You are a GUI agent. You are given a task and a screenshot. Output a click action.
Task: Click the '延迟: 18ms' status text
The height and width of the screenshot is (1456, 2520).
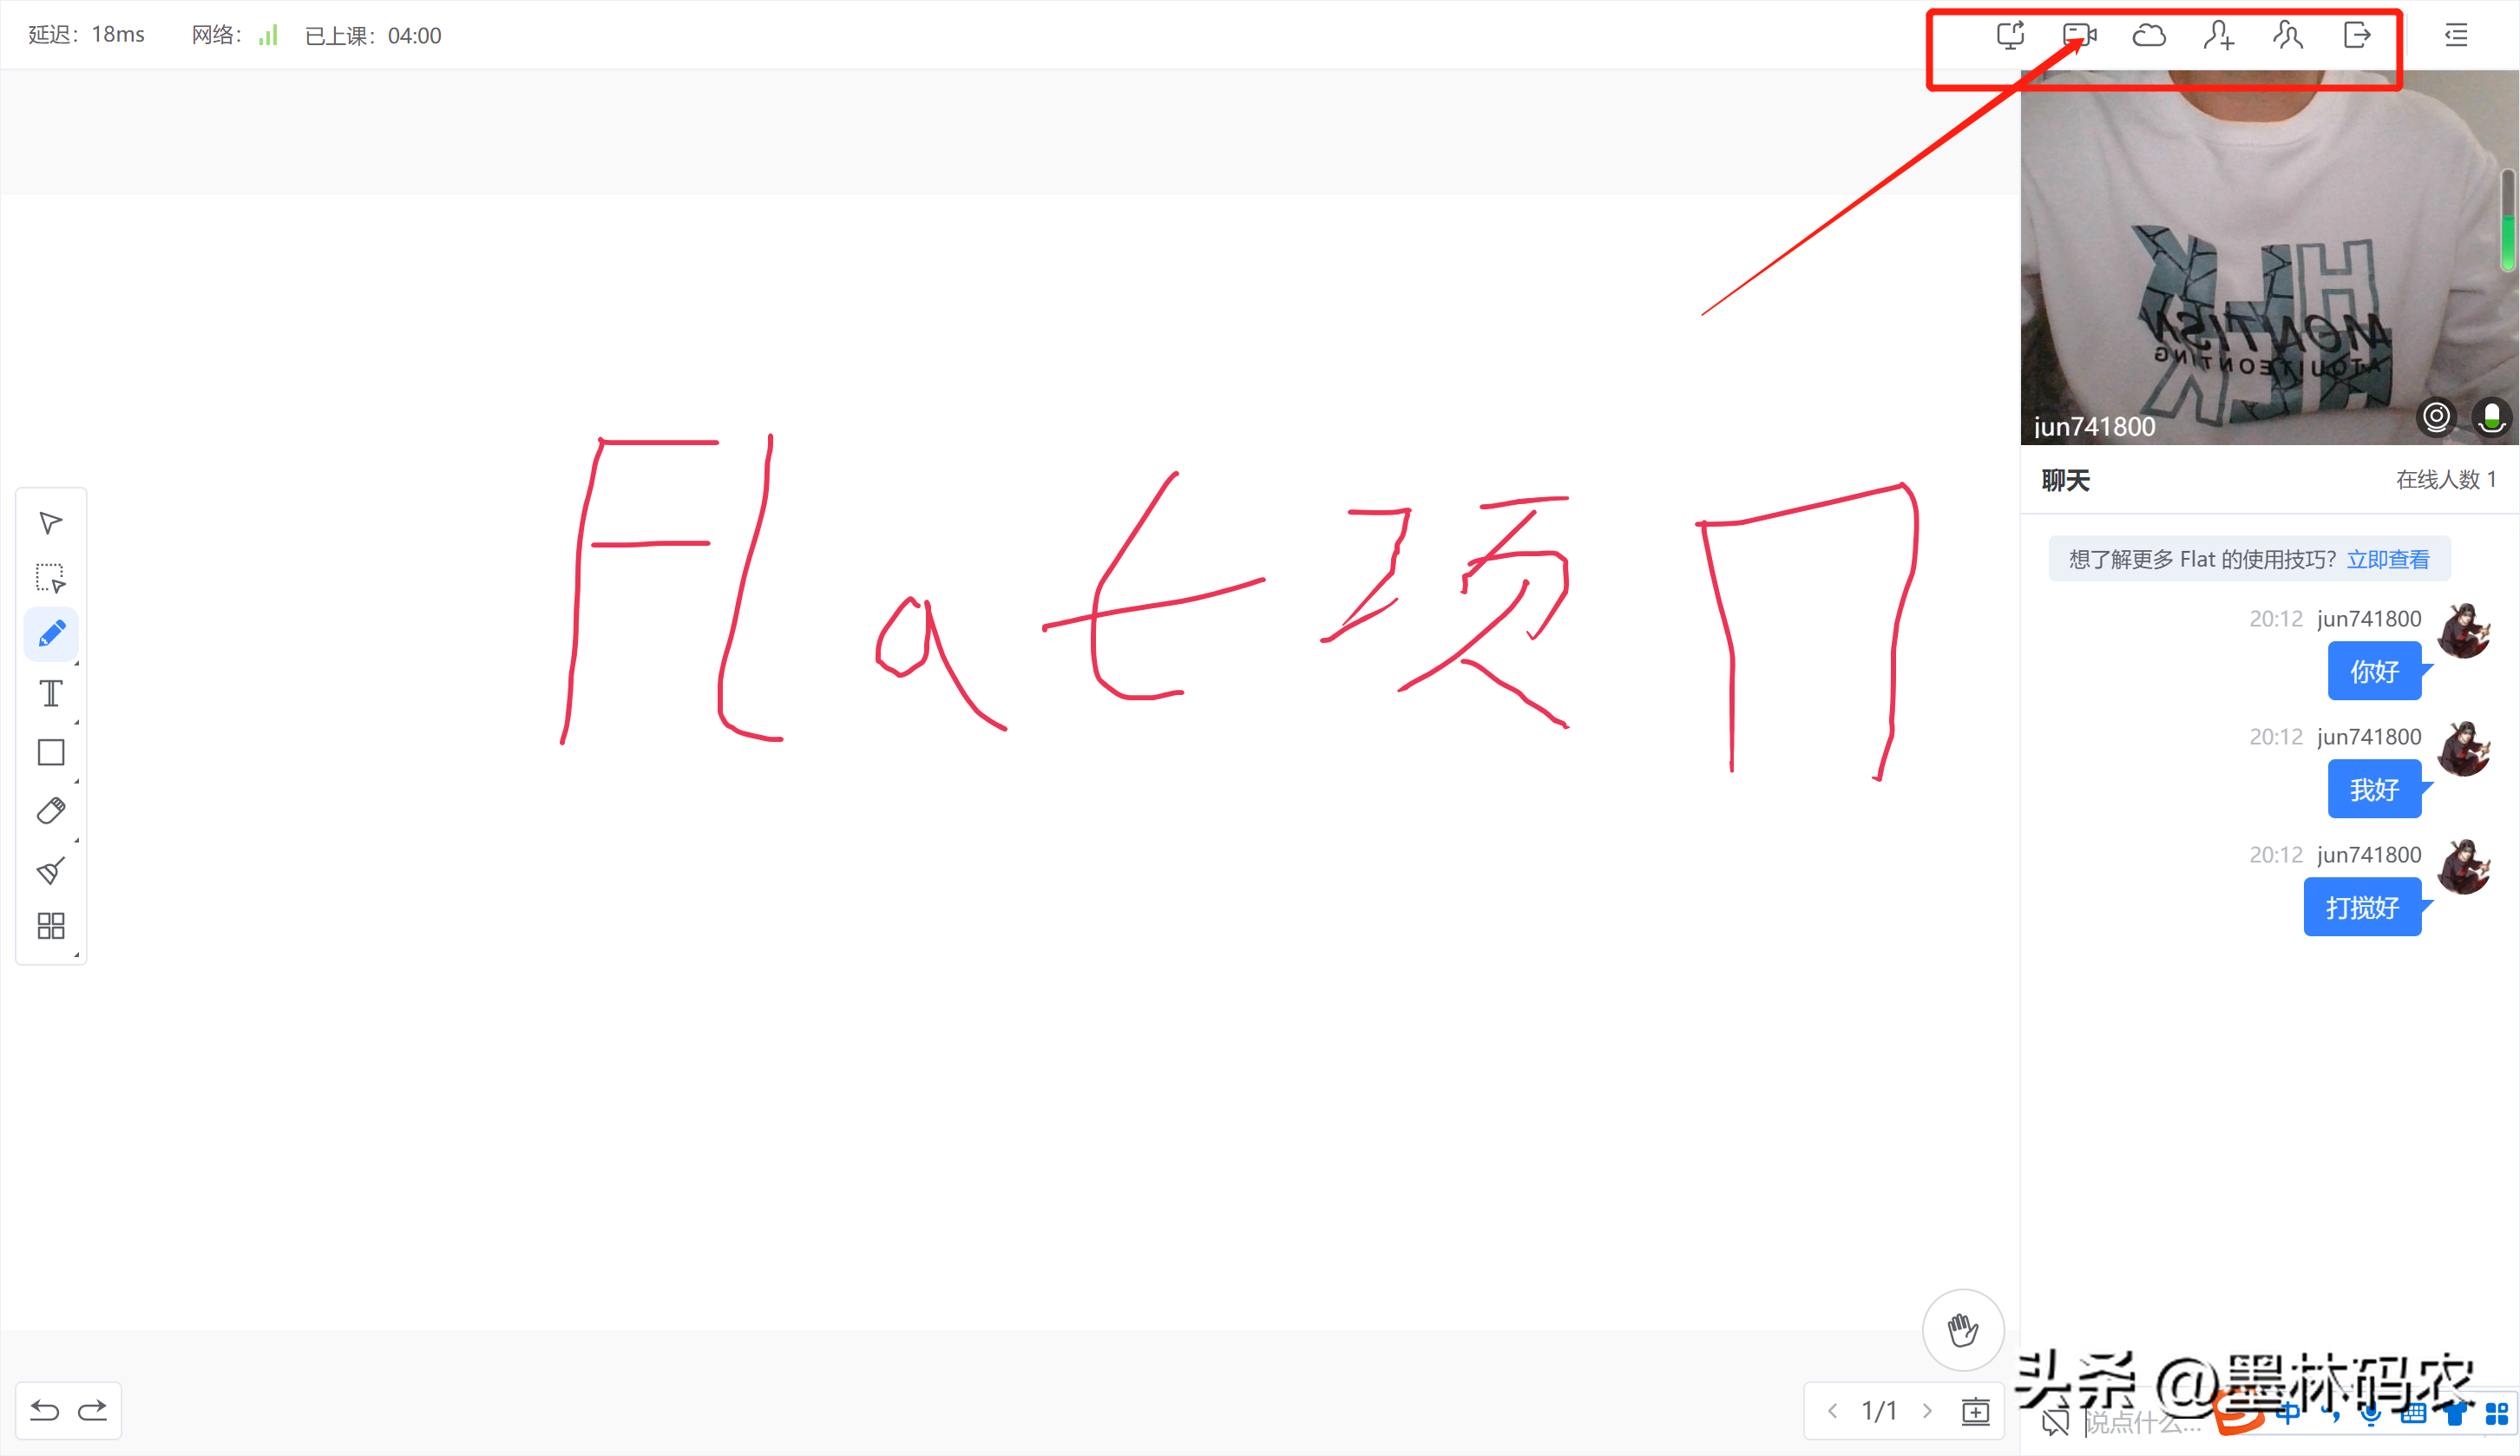click(86, 35)
